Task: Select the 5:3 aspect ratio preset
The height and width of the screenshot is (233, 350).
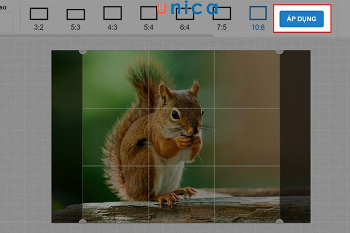Action: pos(76,19)
